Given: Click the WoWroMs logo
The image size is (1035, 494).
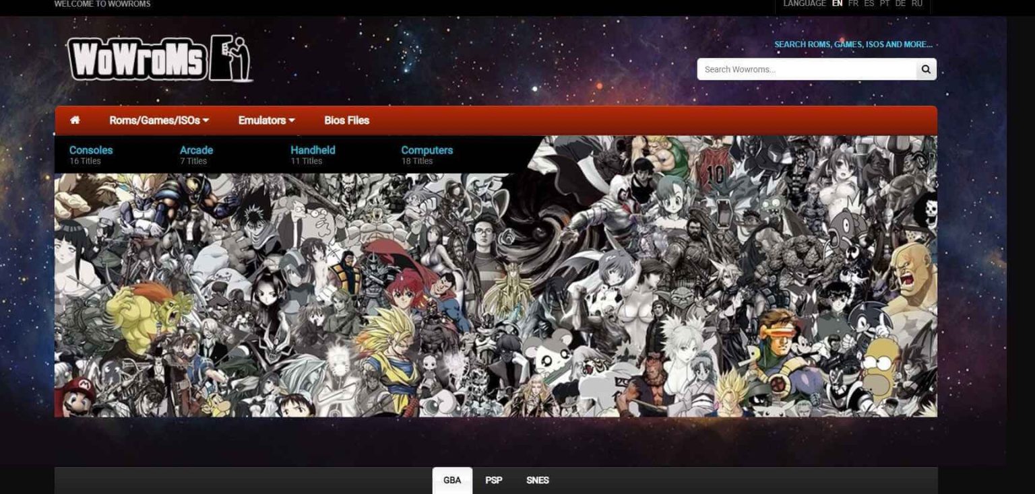Looking at the screenshot, I should click(x=160, y=59).
